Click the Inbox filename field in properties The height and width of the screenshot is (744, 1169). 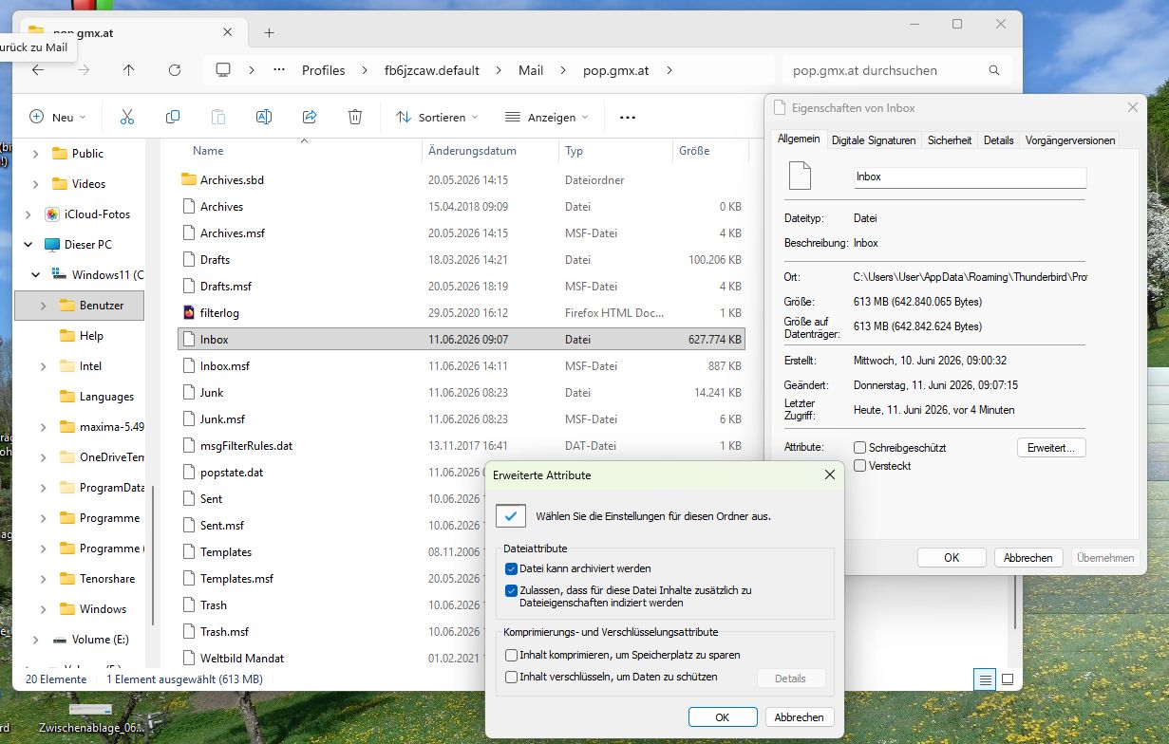971,177
